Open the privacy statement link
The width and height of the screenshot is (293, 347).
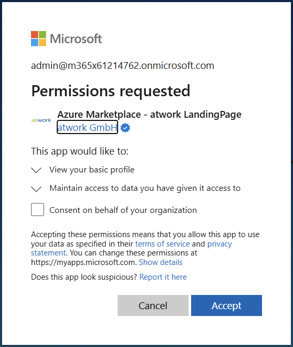[x=219, y=244]
